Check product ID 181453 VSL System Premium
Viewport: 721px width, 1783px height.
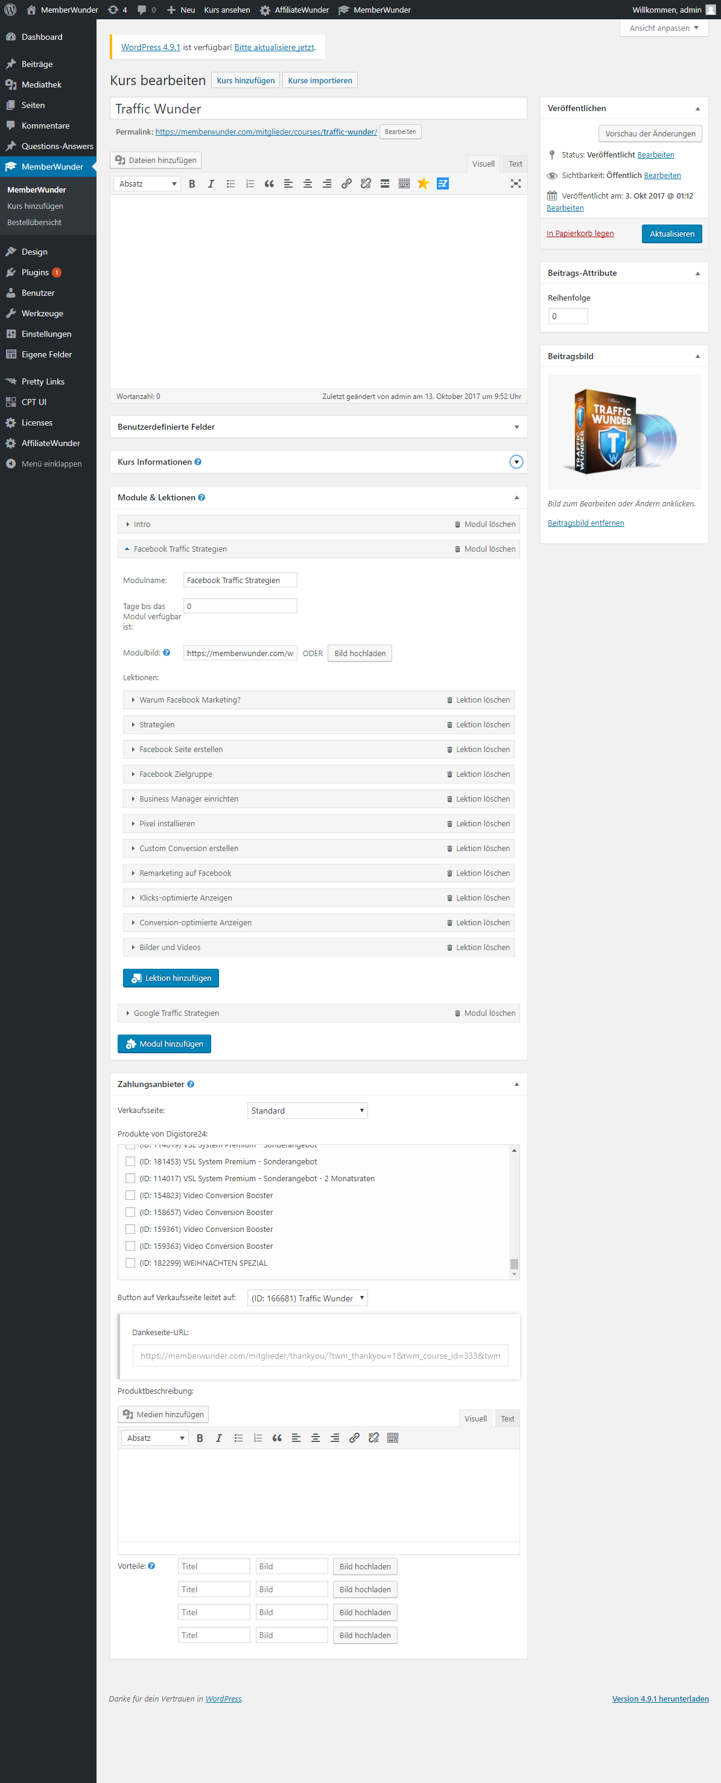pyautogui.click(x=130, y=1161)
